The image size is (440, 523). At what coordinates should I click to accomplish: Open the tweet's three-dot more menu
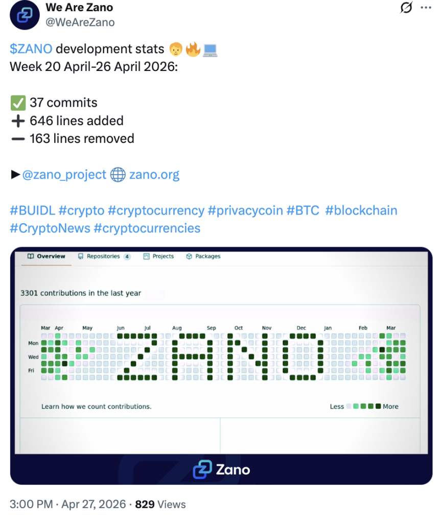point(425,8)
